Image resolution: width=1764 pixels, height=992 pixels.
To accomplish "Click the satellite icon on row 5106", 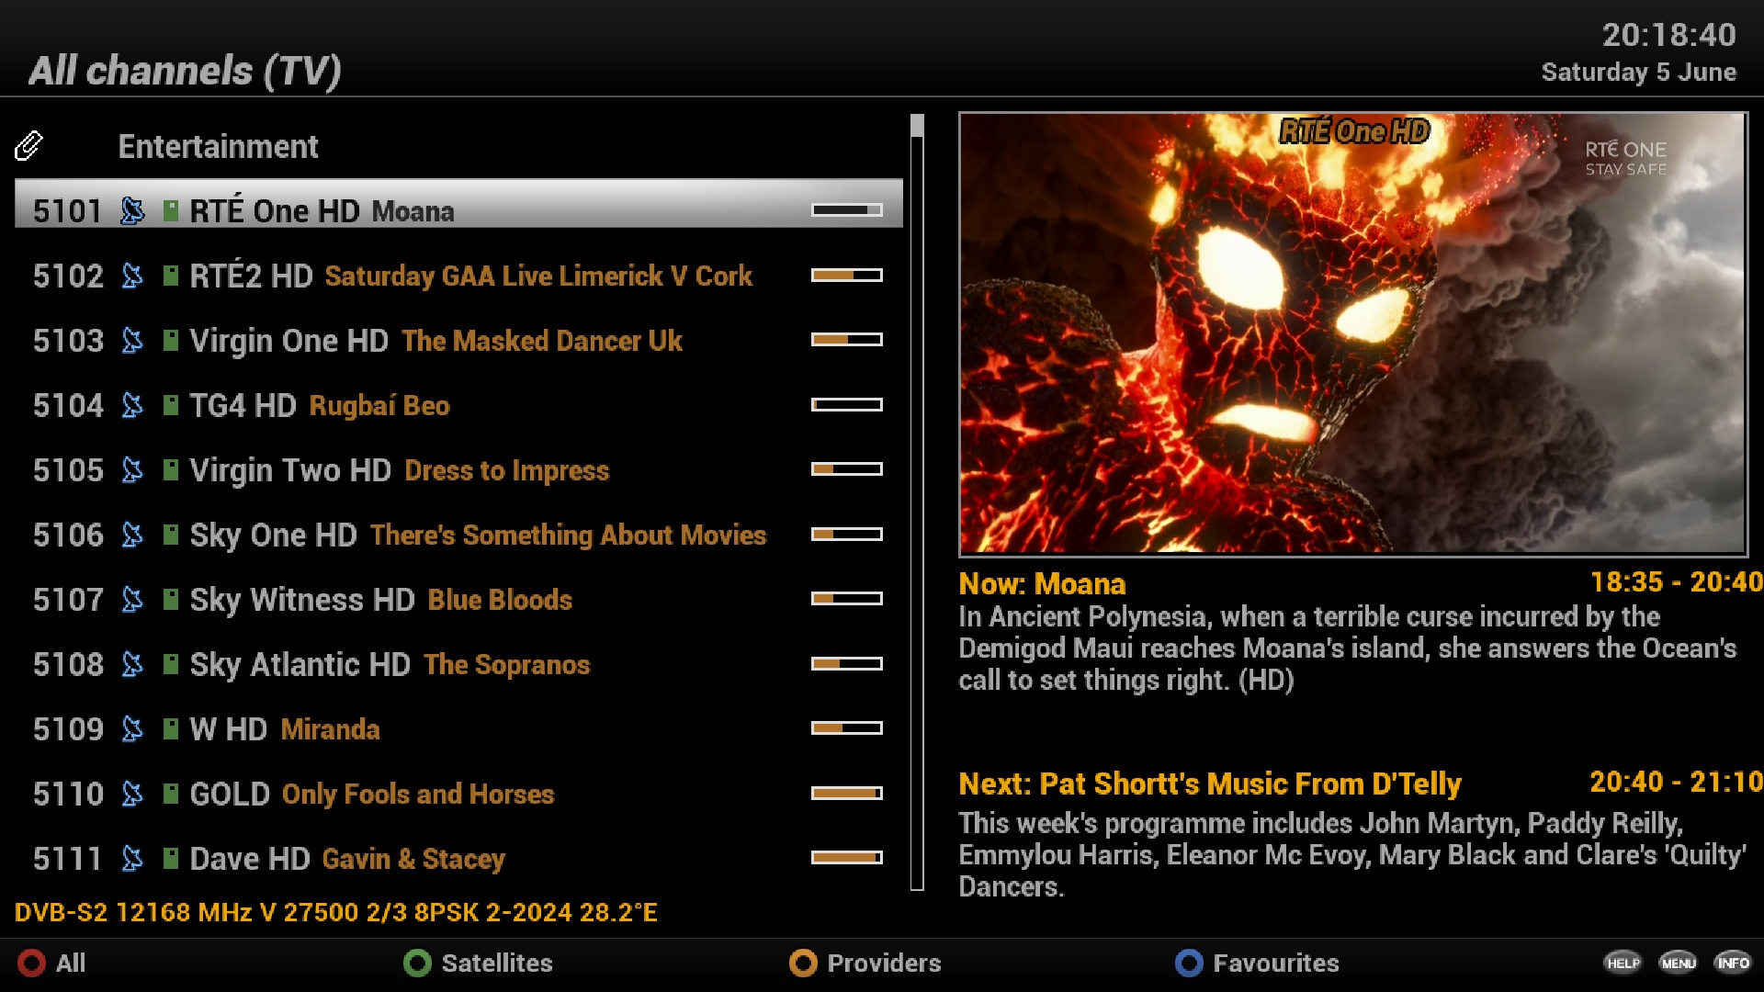I will pos(132,535).
